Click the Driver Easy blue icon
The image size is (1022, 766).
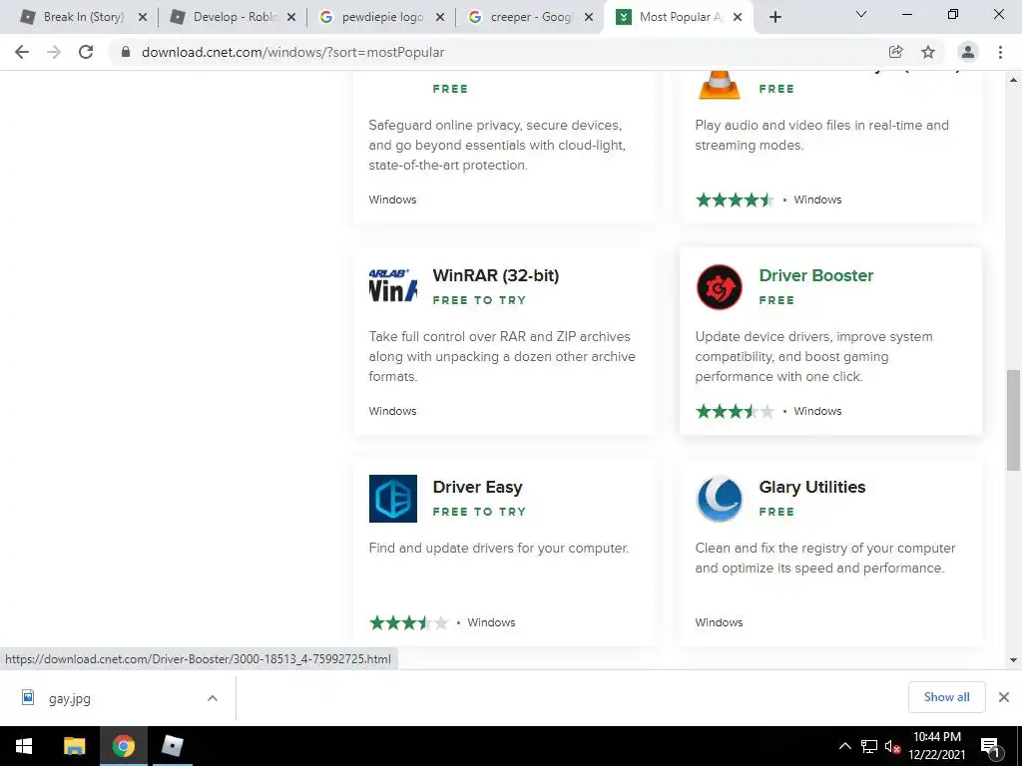(393, 499)
